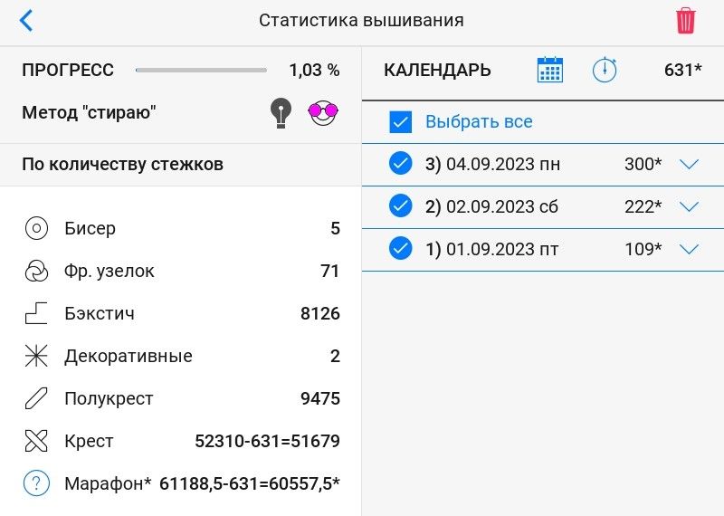
Task: Deselect the 01.09.2023 session checkbox
Action: click(x=400, y=248)
